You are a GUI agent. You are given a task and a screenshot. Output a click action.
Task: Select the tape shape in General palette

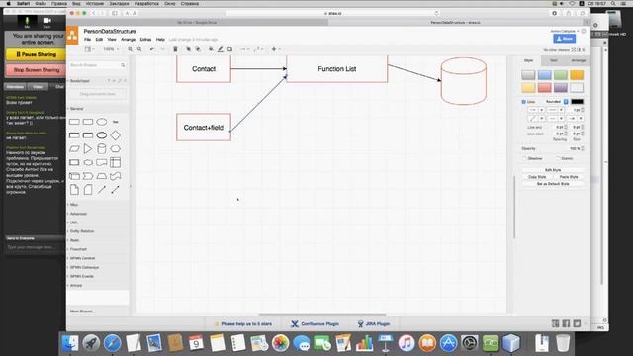(116, 176)
